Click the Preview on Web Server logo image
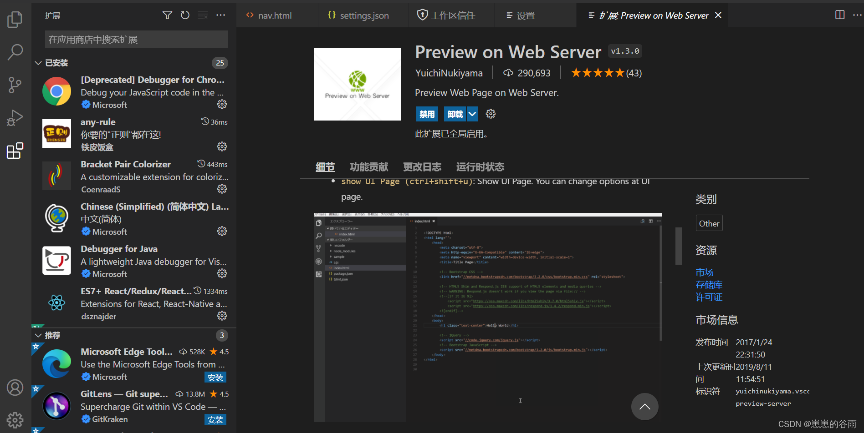Image resolution: width=864 pixels, height=433 pixels. tap(358, 85)
